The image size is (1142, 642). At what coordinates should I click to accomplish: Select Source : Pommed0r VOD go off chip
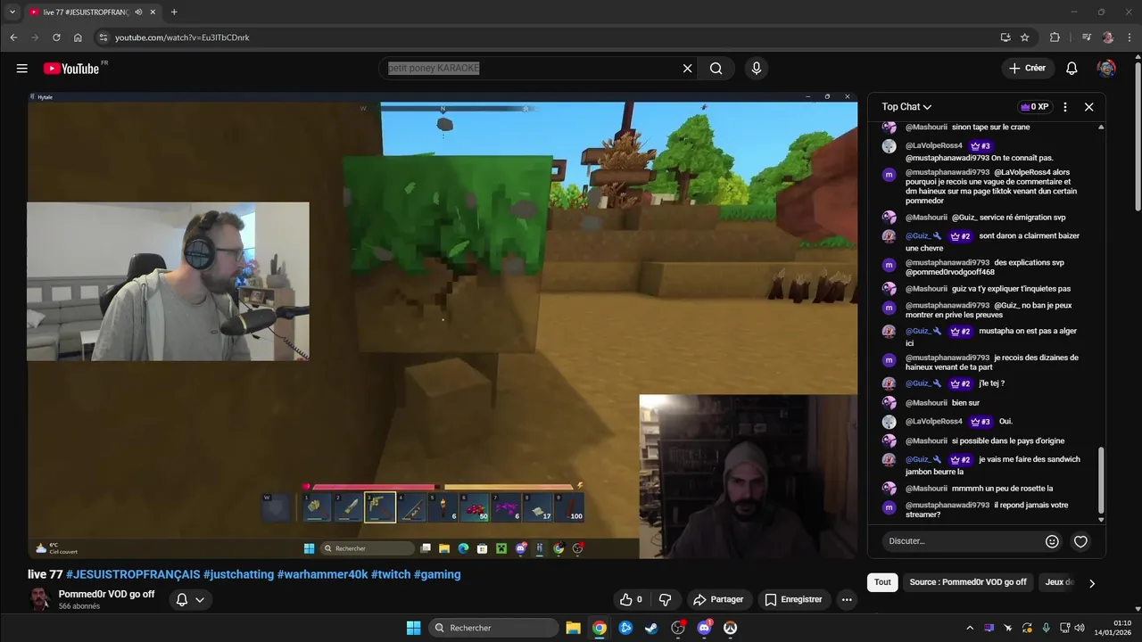(x=968, y=582)
